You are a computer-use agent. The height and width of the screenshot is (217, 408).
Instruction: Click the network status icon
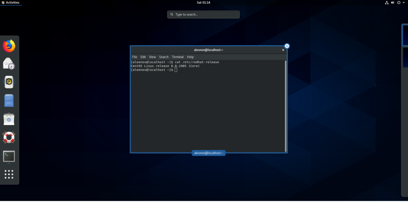386,2
